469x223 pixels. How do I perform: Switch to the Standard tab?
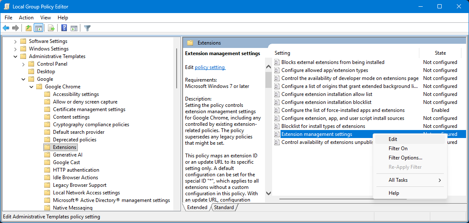click(x=224, y=207)
